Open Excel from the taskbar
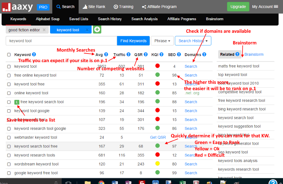 click(182, 182)
